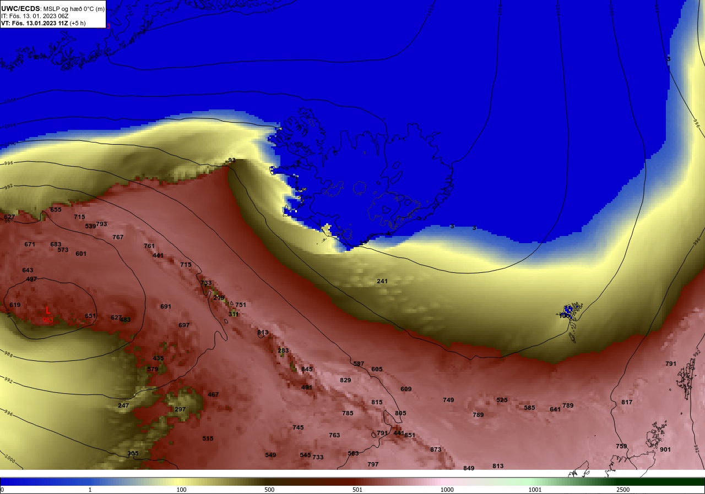Click the 745 height value

tap(298, 427)
